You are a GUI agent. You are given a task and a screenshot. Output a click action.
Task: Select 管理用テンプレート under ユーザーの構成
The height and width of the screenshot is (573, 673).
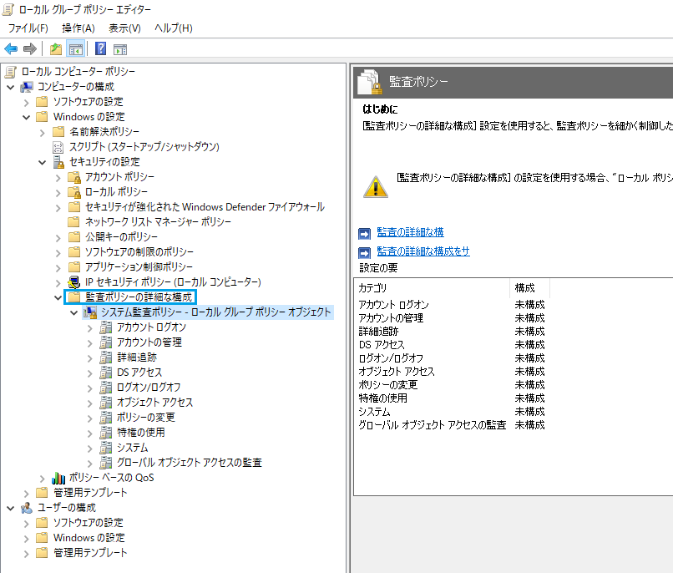(x=90, y=553)
